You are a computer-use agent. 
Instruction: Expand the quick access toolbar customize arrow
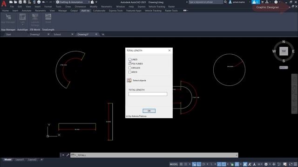(x=96, y=2)
